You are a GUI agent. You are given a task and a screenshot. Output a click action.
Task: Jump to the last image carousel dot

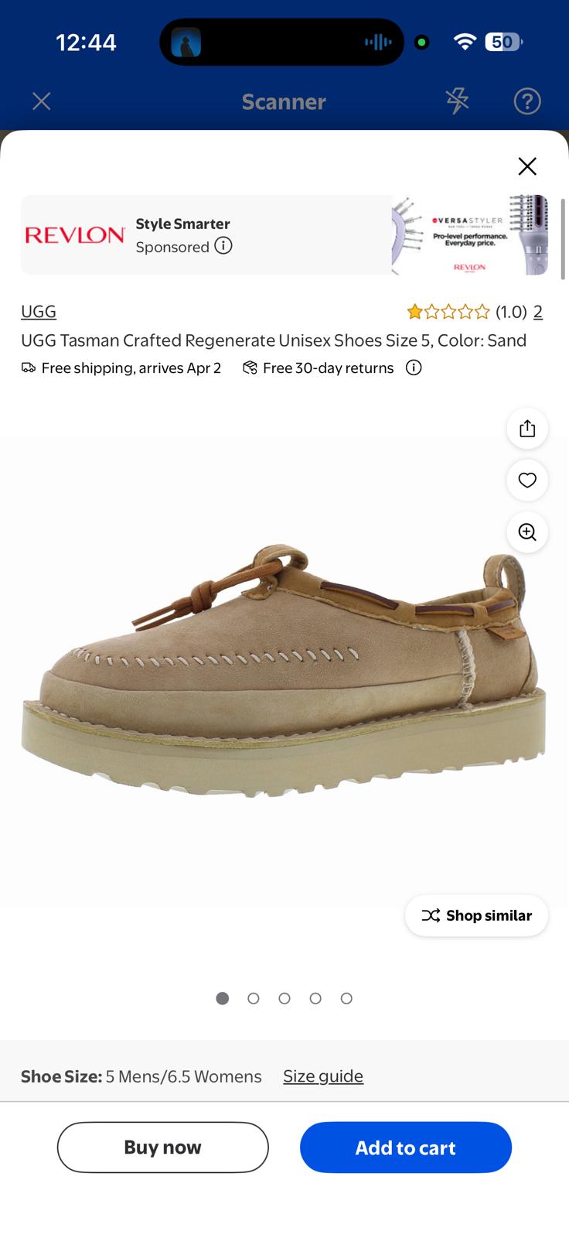click(346, 998)
